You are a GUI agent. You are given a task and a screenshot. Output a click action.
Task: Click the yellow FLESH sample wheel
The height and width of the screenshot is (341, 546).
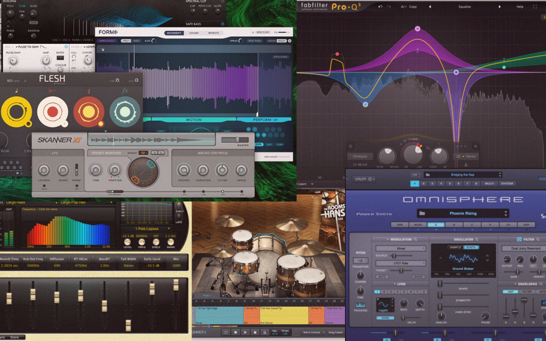coord(16,112)
